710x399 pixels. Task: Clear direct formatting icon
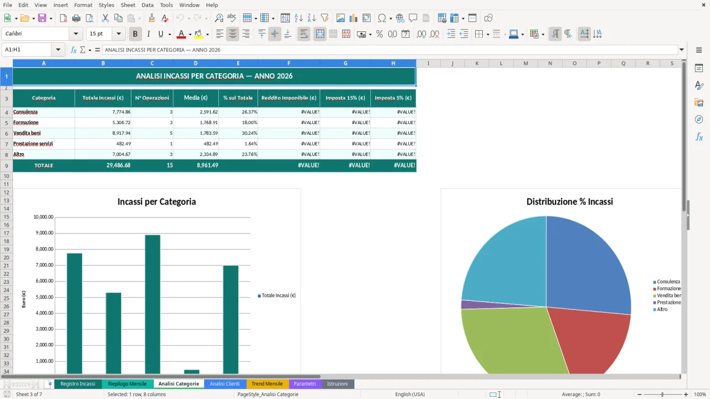(x=165, y=18)
